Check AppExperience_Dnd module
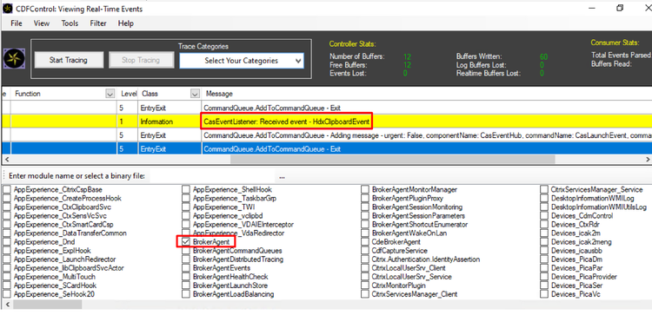 point(7,242)
